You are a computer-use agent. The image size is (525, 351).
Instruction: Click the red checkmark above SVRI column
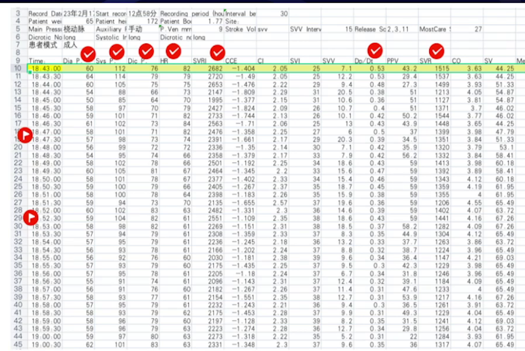[217, 53]
